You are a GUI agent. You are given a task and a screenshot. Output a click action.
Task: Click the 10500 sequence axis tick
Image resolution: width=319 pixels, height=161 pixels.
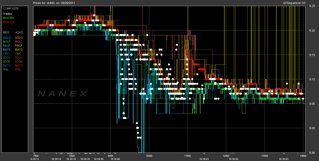click(x=149, y=156)
